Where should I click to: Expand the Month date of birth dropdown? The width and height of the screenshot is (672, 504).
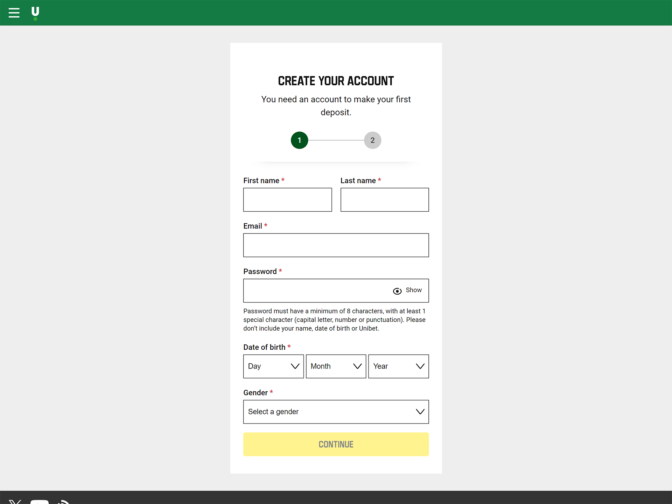pyautogui.click(x=335, y=366)
